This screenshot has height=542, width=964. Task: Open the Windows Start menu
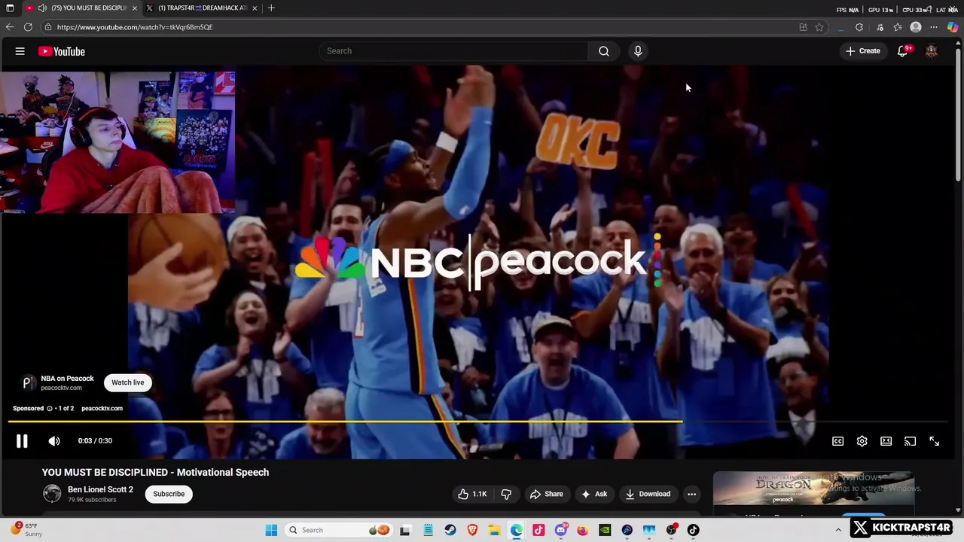pyautogui.click(x=271, y=530)
